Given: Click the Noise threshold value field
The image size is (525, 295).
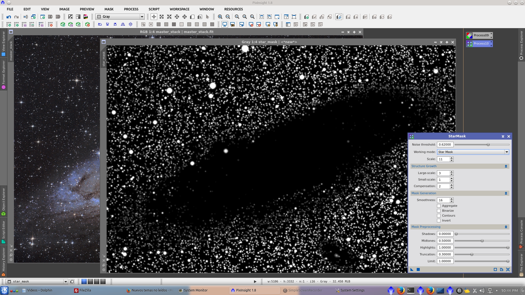Looking at the screenshot, I should (445, 144).
